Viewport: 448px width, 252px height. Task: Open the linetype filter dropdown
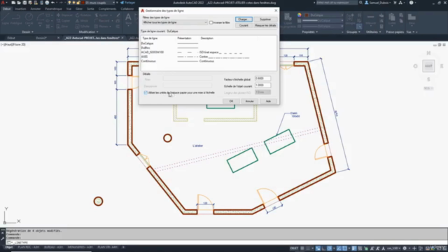coord(174,22)
